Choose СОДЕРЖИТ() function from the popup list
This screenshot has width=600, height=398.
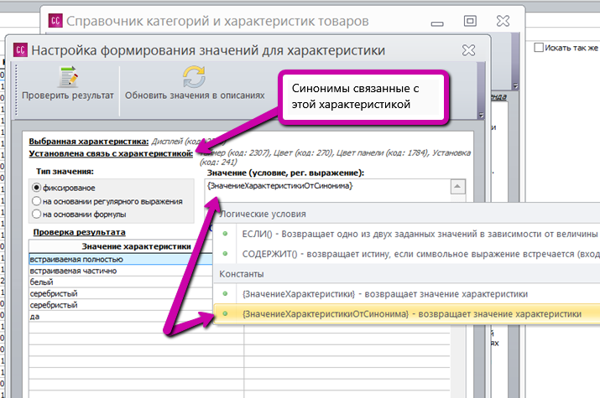(406, 254)
